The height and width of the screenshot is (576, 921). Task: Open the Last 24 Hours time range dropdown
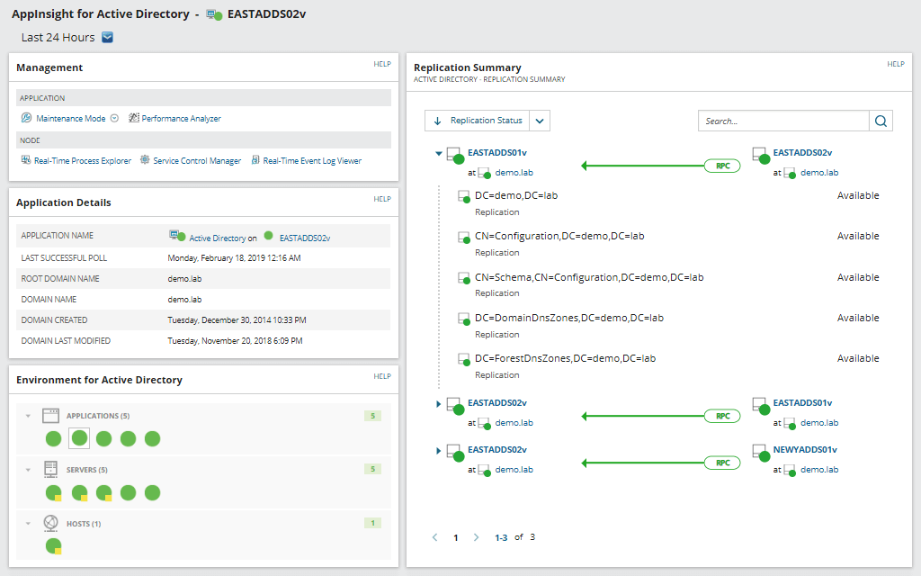point(107,37)
